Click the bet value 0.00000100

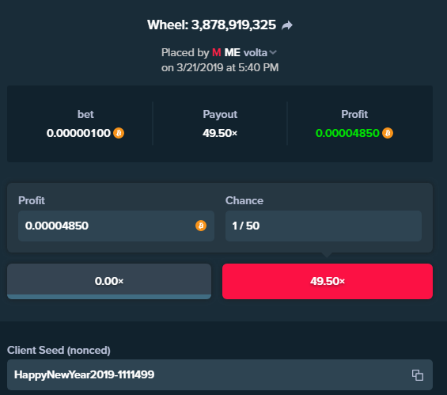[78, 133]
